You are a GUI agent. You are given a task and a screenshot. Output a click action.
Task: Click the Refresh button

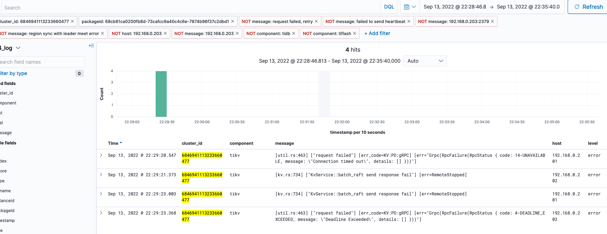point(588,7)
